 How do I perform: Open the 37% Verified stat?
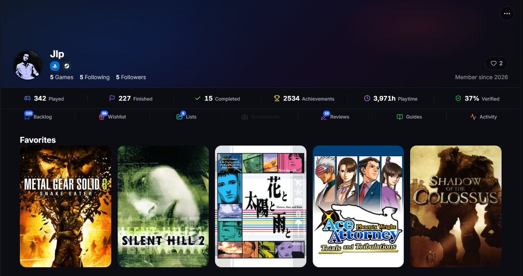(478, 99)
